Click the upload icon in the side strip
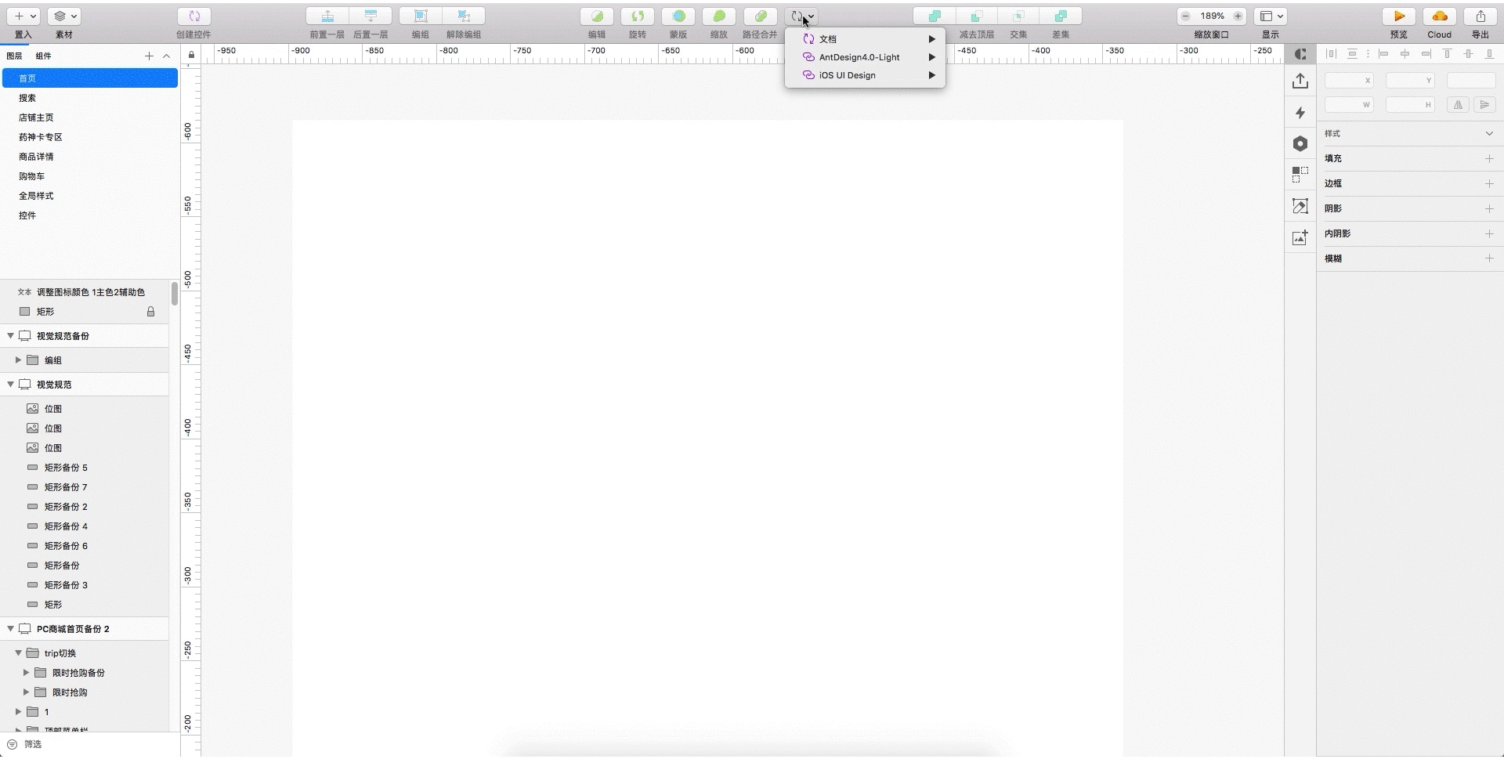1504x759 pixels. click(x=1300, y=81)
